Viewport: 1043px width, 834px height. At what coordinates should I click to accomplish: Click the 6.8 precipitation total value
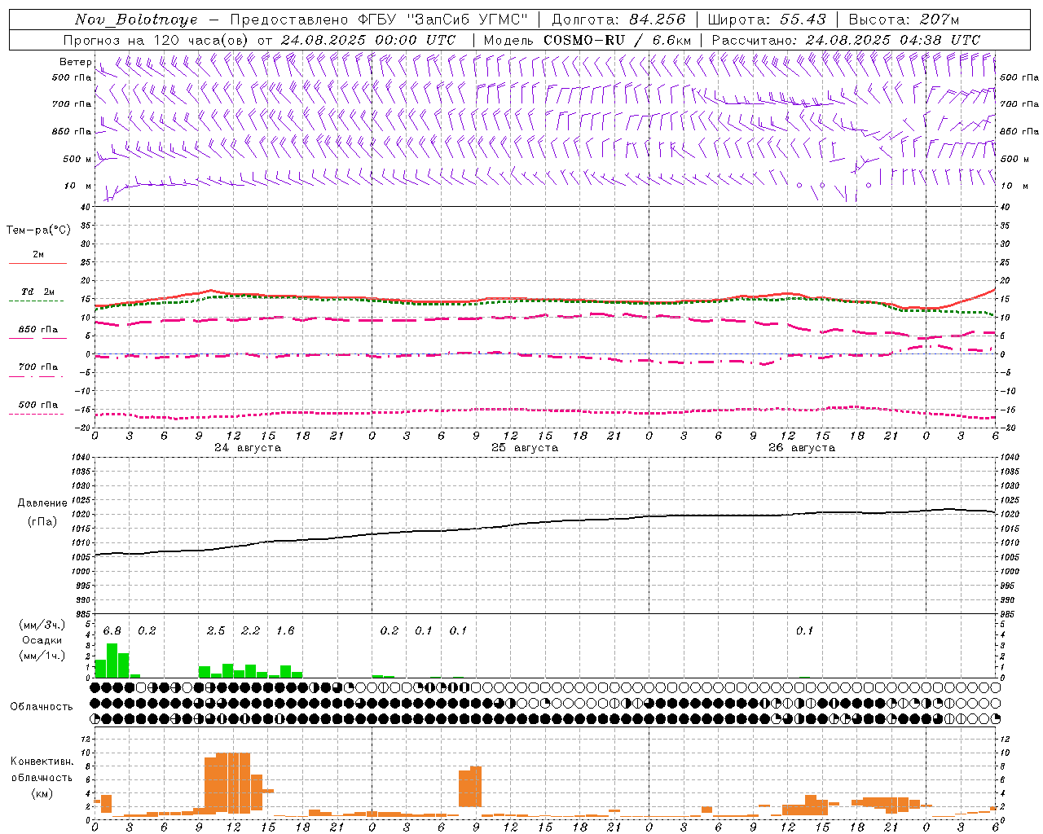[112, 631]
